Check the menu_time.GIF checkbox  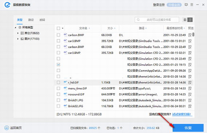click(58, 88)
